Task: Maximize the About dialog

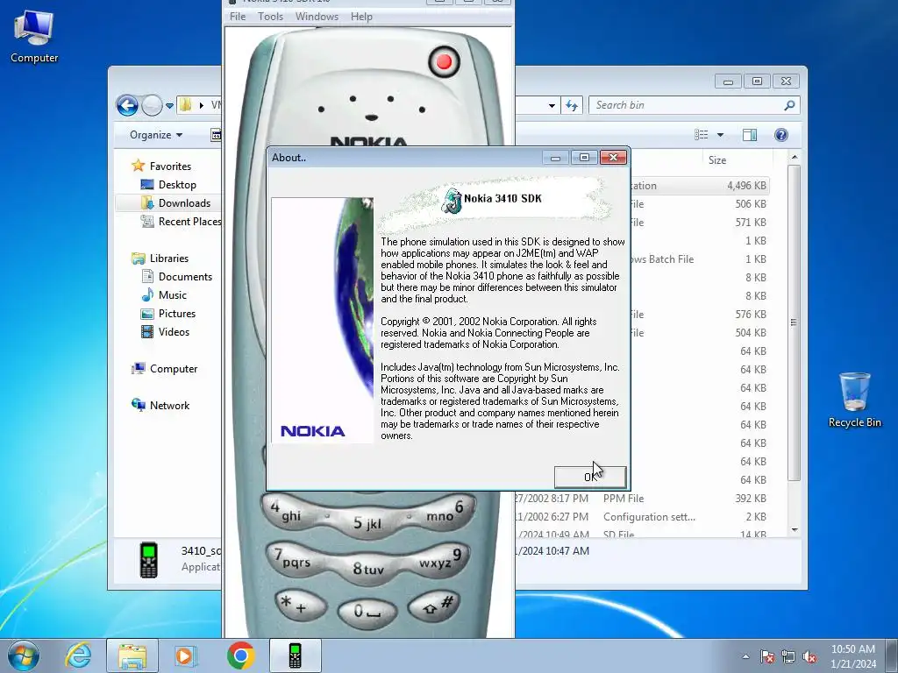Action: (x=584, y=158)
